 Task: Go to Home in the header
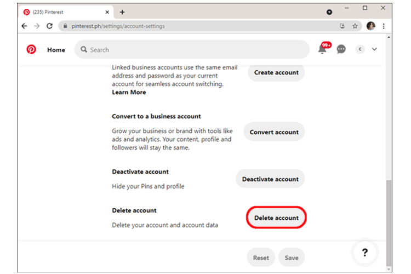tap(56, 50)
